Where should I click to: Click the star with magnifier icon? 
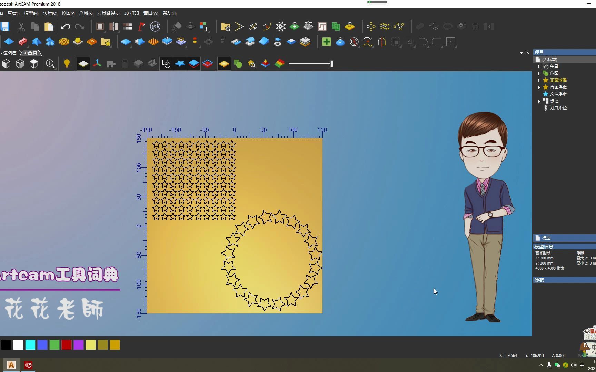pyautogui.click(x=252, y=64)
